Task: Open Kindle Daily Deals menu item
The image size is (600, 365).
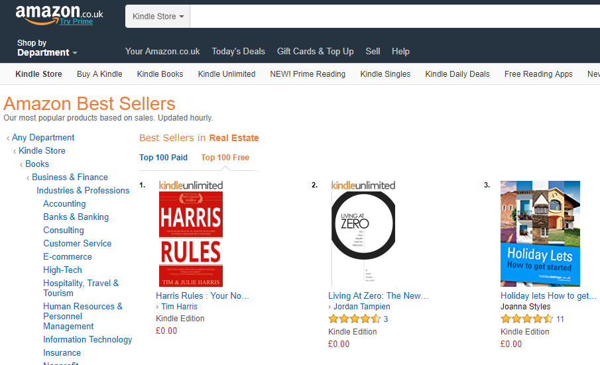Action: (457, 74)
